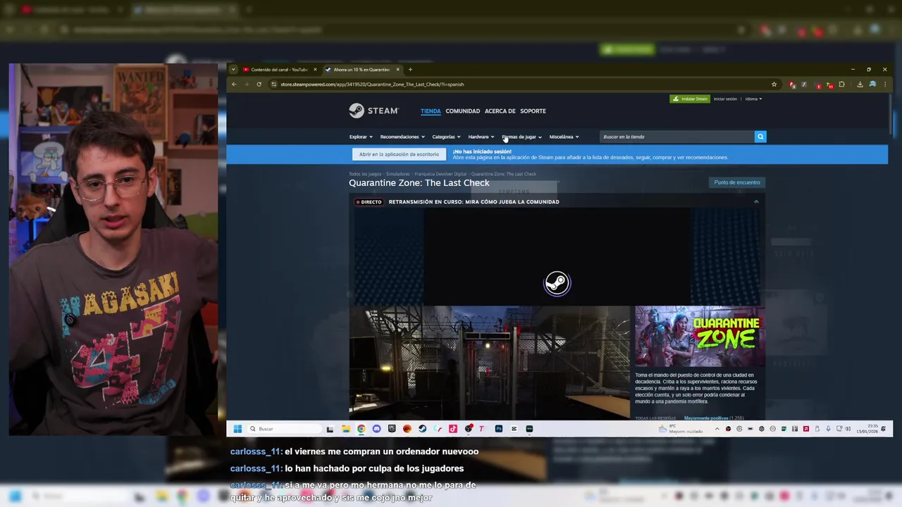Screen dimensions: 902x507
Task: Click the Mayormente positivas reviews link
Action: [706, 418]
